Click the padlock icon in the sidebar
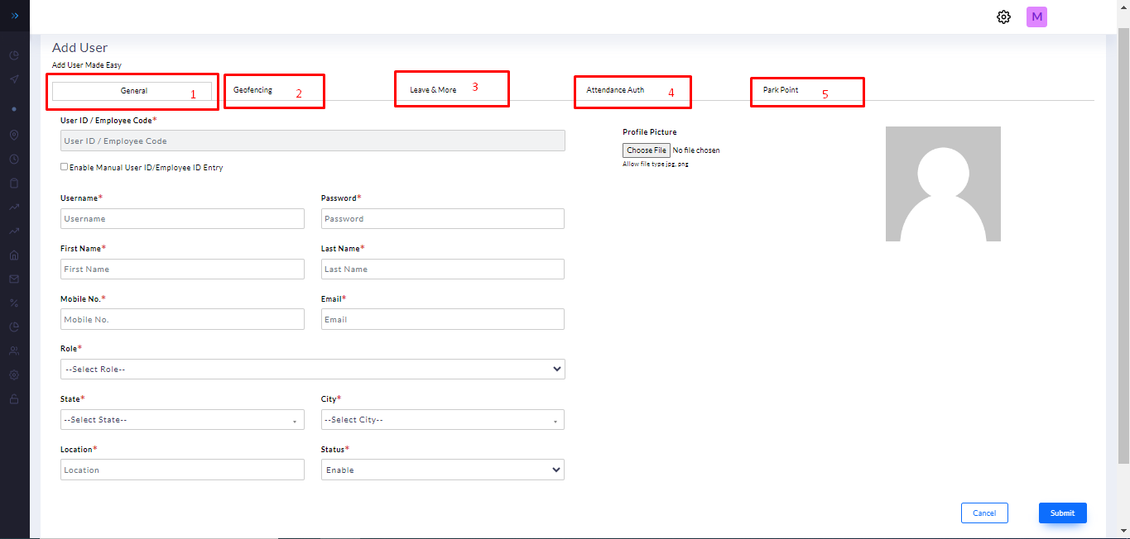This screenshot has width=1130, height=539. click(14, 398)
